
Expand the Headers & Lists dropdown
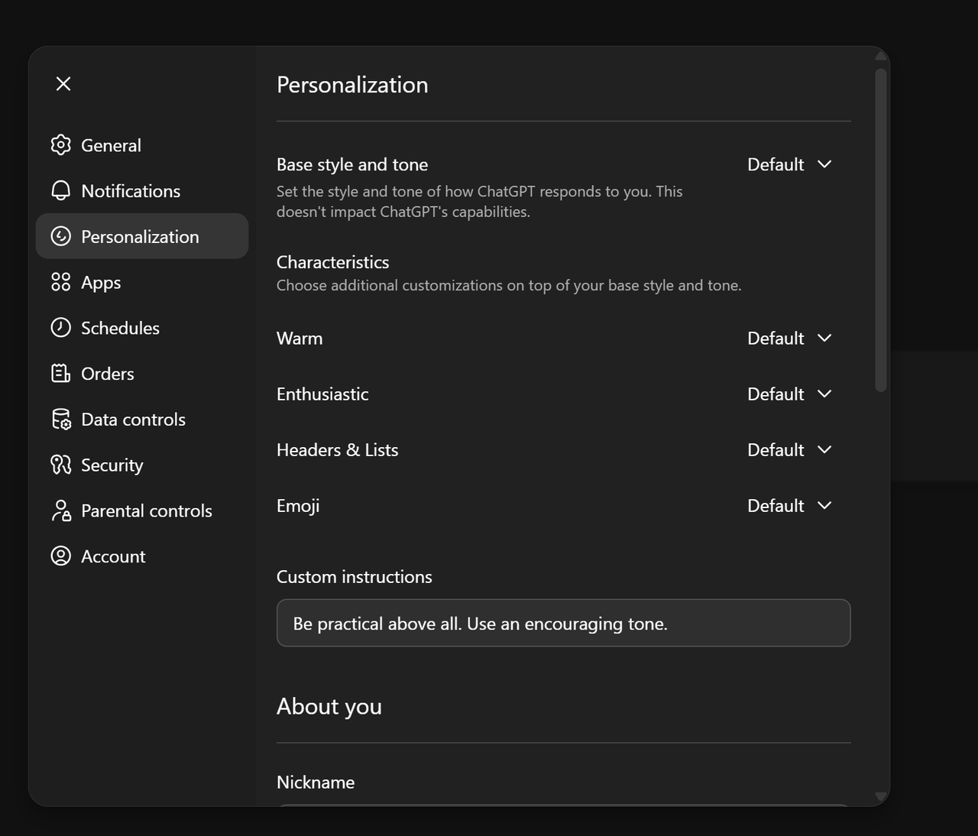tap(789, 449)
